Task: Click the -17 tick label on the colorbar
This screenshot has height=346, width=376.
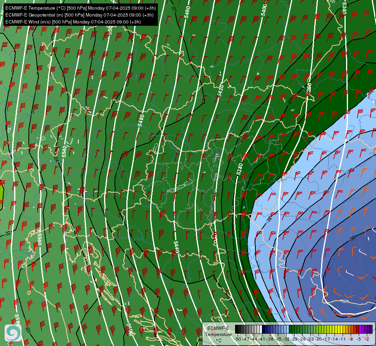Action: pos(326,339)
